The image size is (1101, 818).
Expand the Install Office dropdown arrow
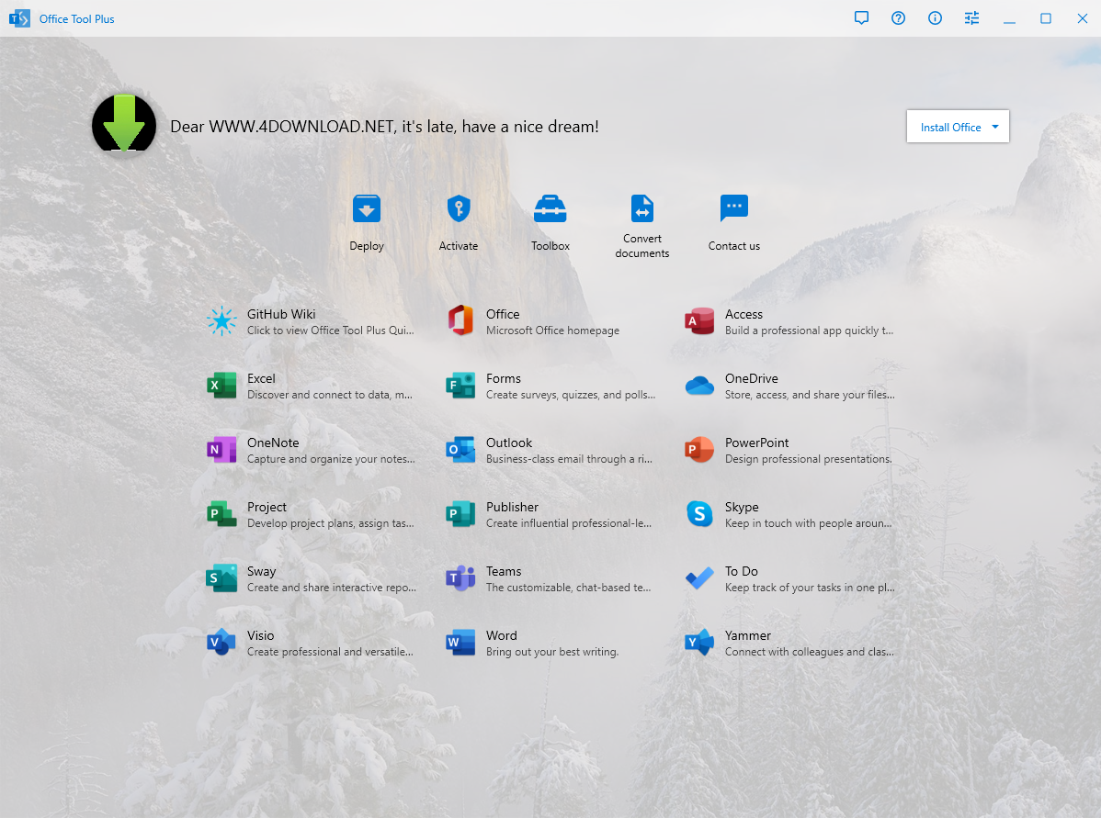[x=995, y=127]
